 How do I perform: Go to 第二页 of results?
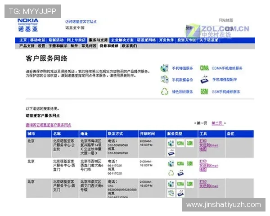tap(218, 123)
